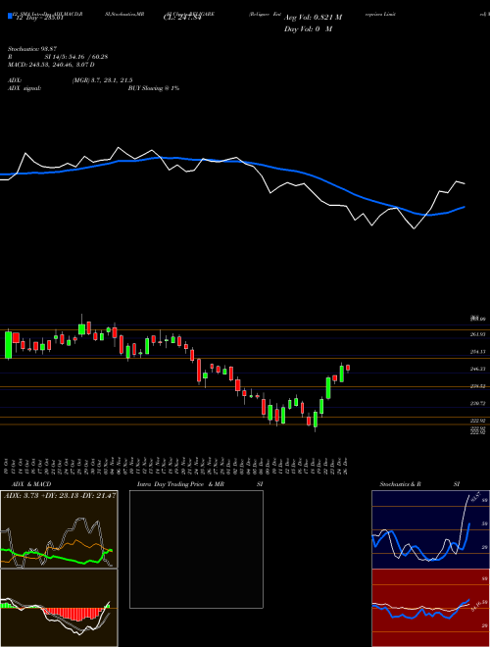Click the thick blue SMA line at its right end

pos(464,207)
